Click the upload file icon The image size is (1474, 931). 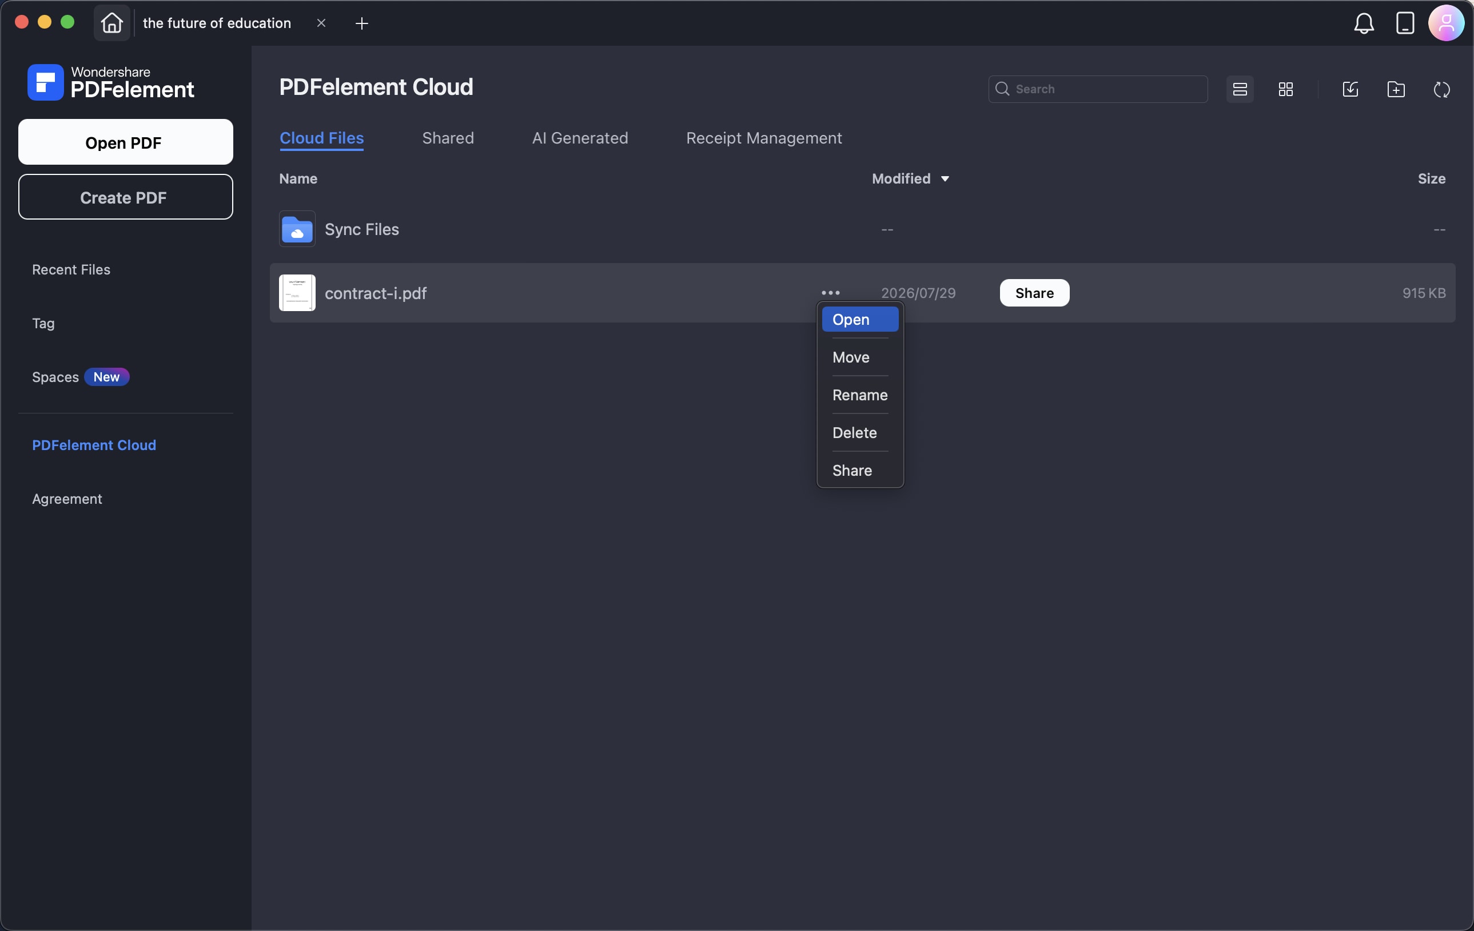coord(1350,89)
